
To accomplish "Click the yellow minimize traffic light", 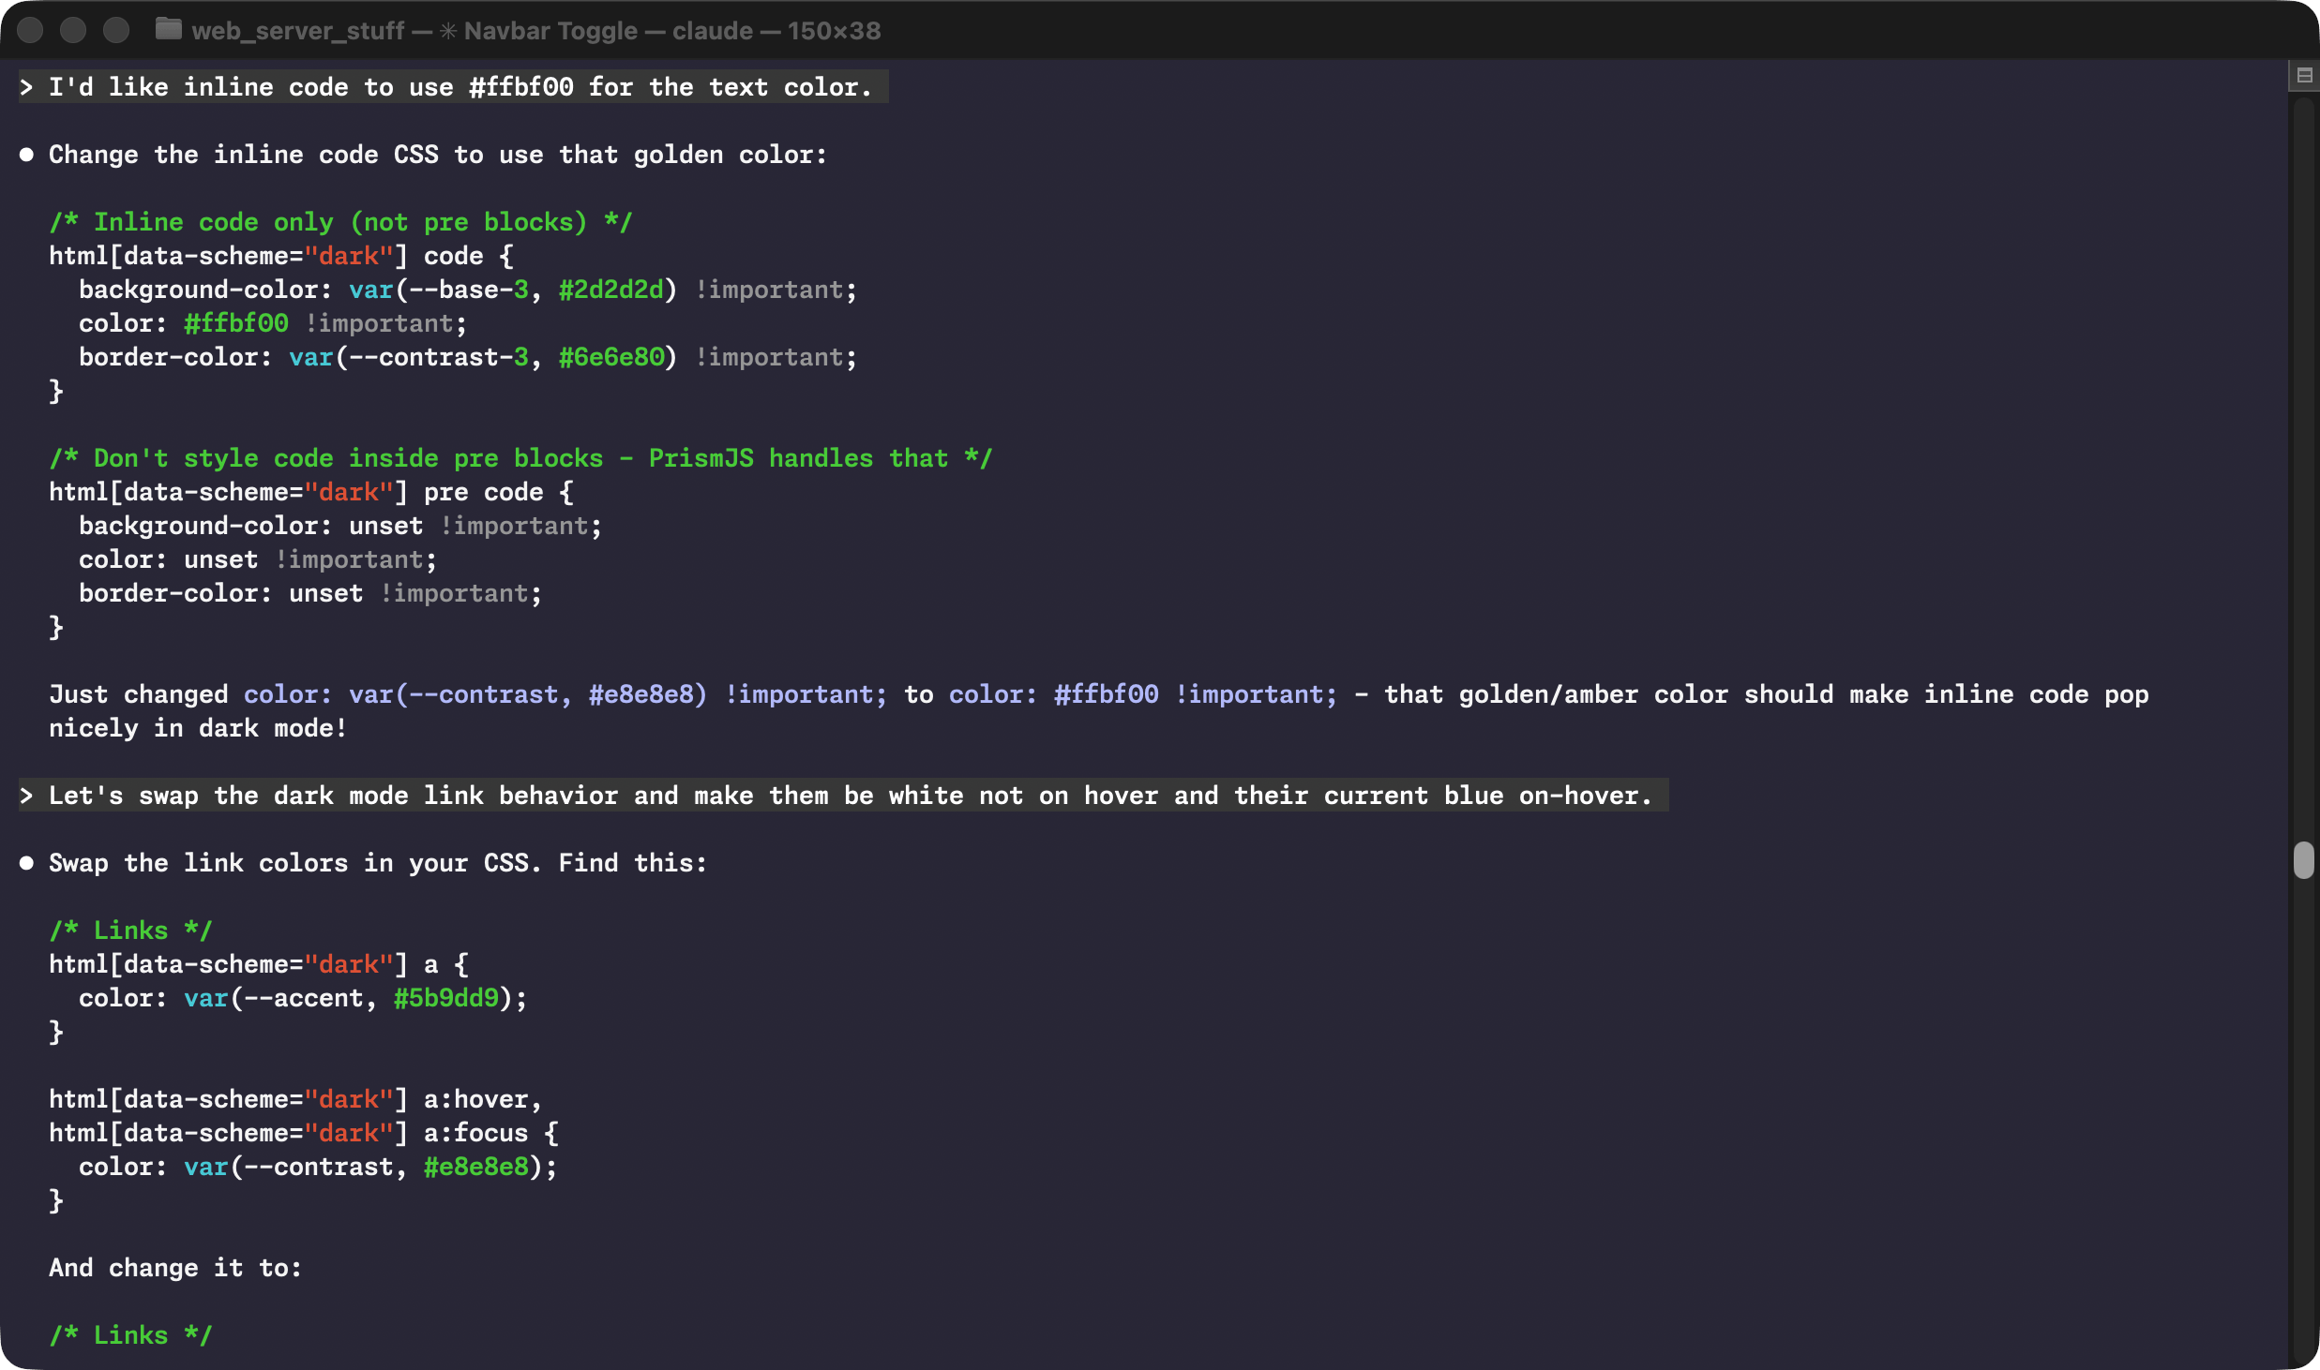I will click(x=73, y=30).
